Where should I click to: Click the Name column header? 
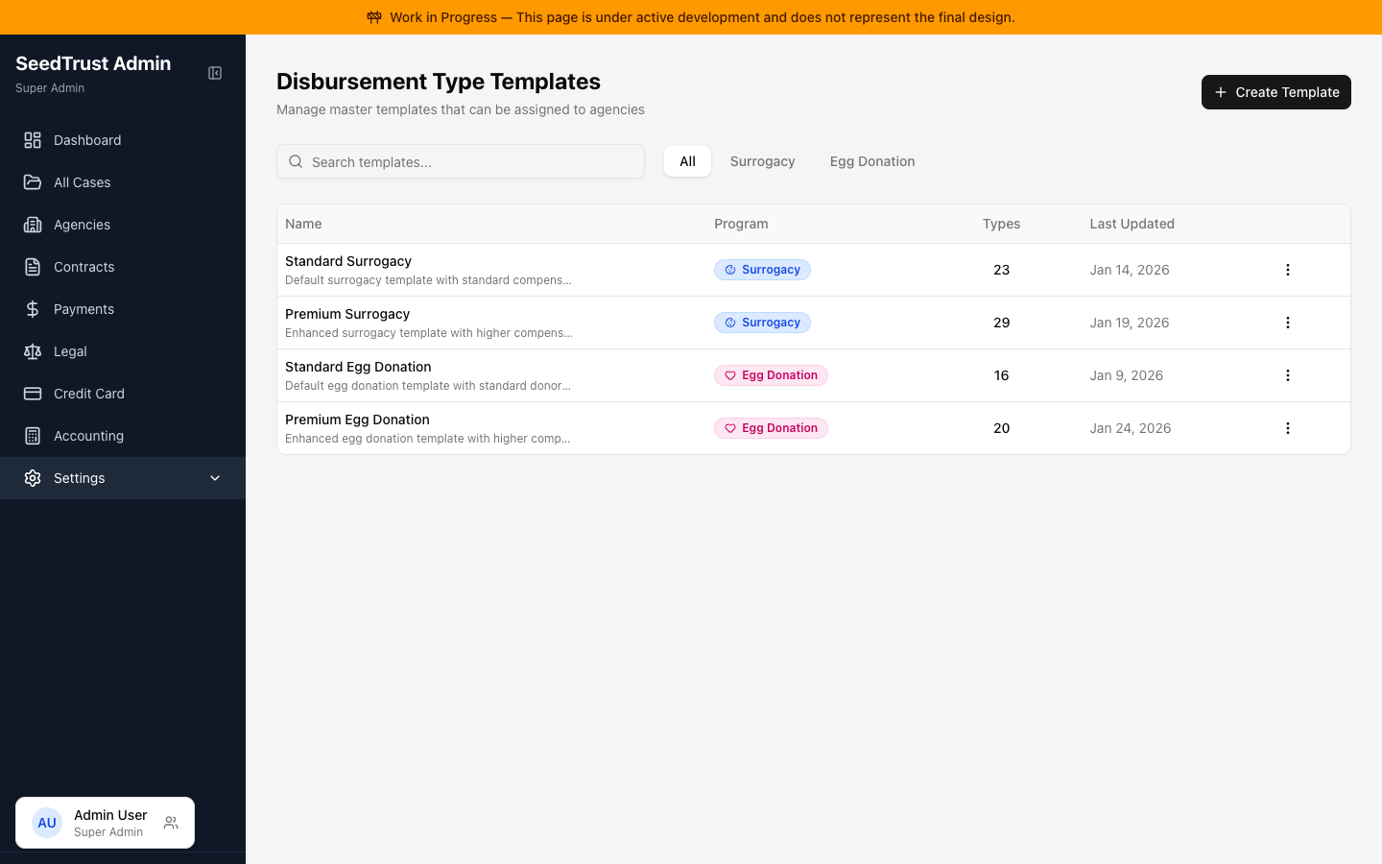point(303,224)
